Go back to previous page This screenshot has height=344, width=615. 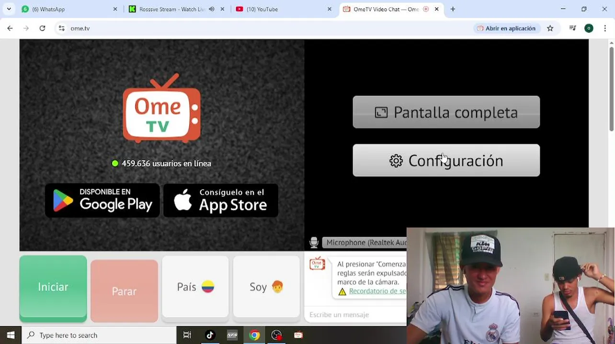[10, 28]
